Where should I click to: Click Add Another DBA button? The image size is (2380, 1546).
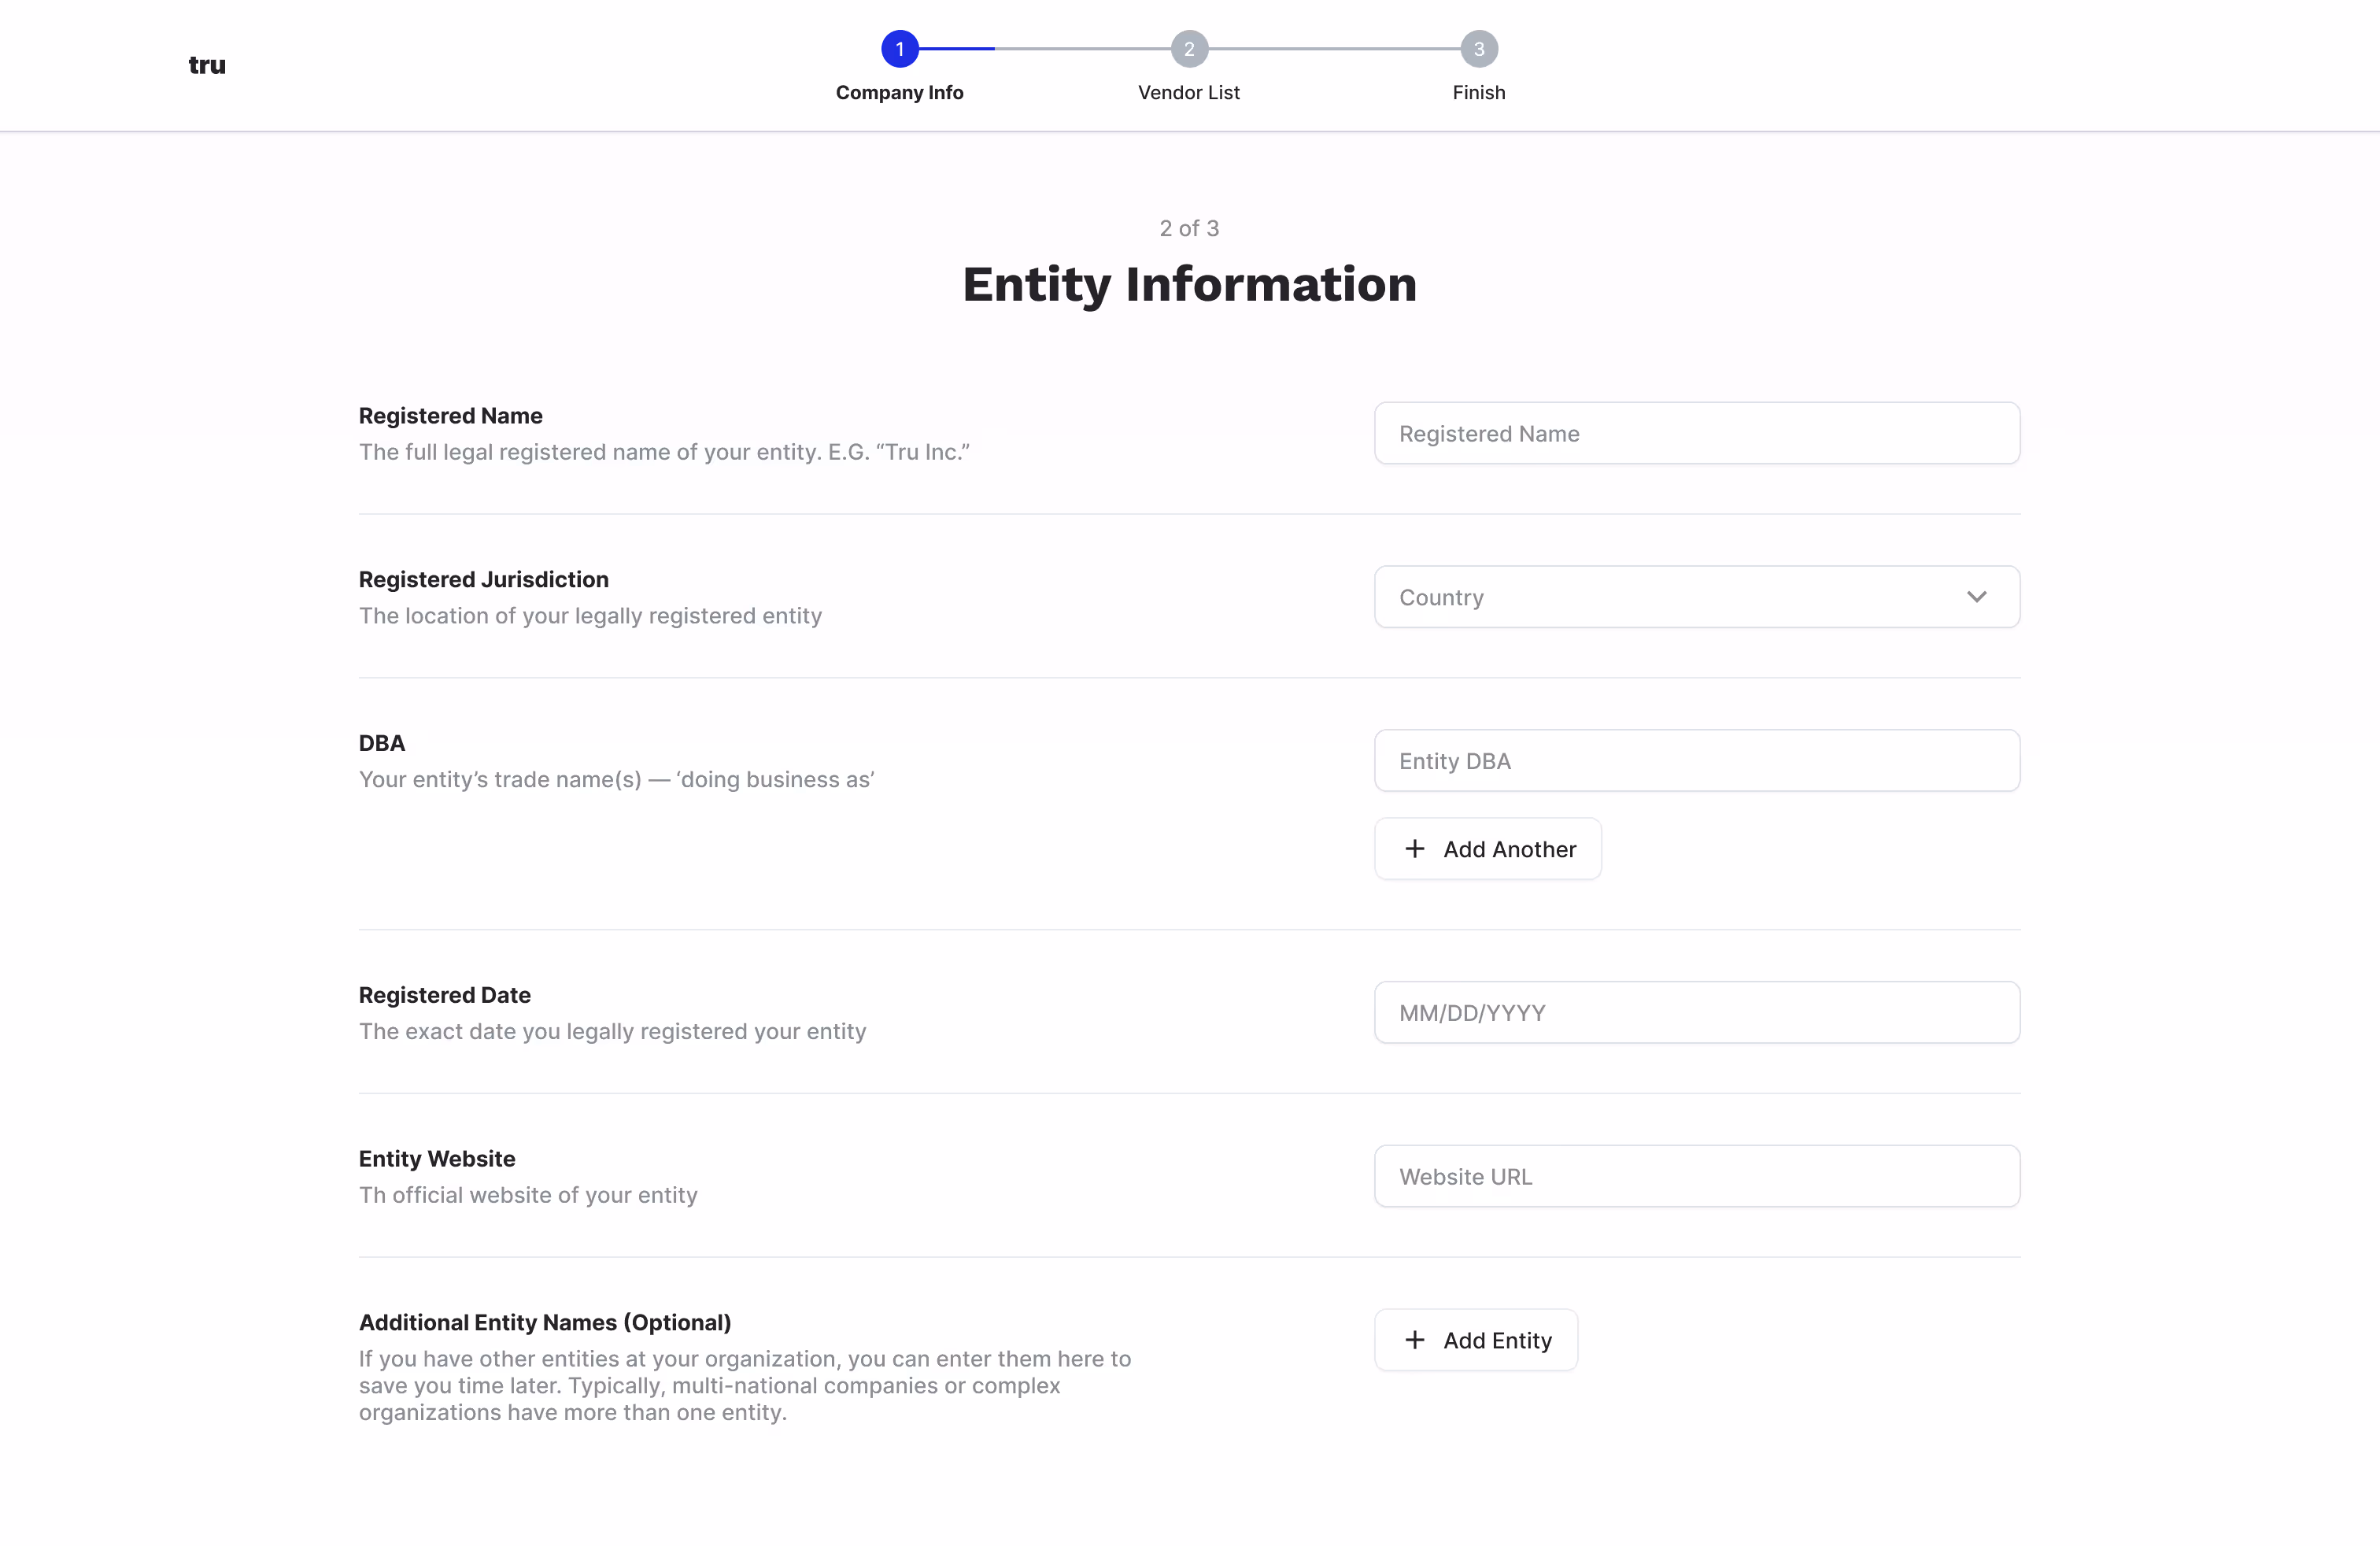(x=1488, y=849)
